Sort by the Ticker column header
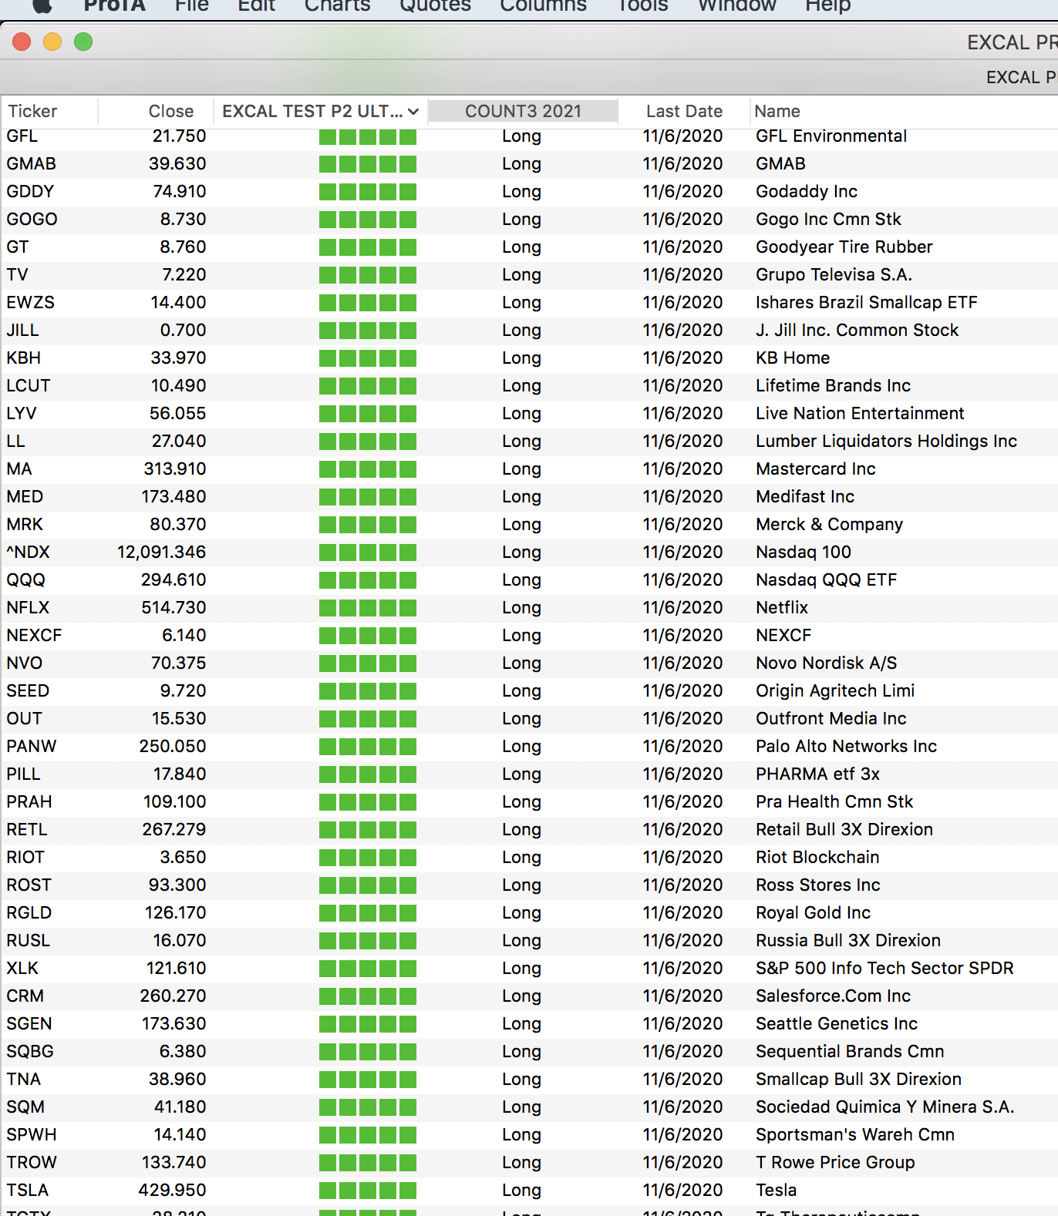 (32, 112)
